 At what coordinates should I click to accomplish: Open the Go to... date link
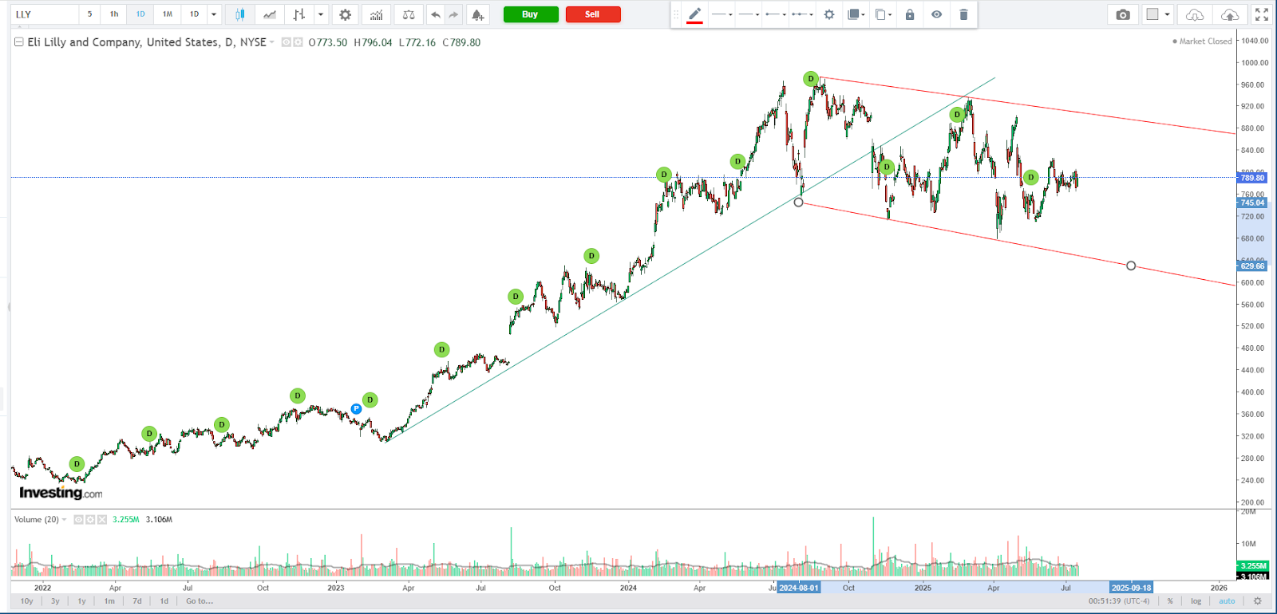(200, 601)
